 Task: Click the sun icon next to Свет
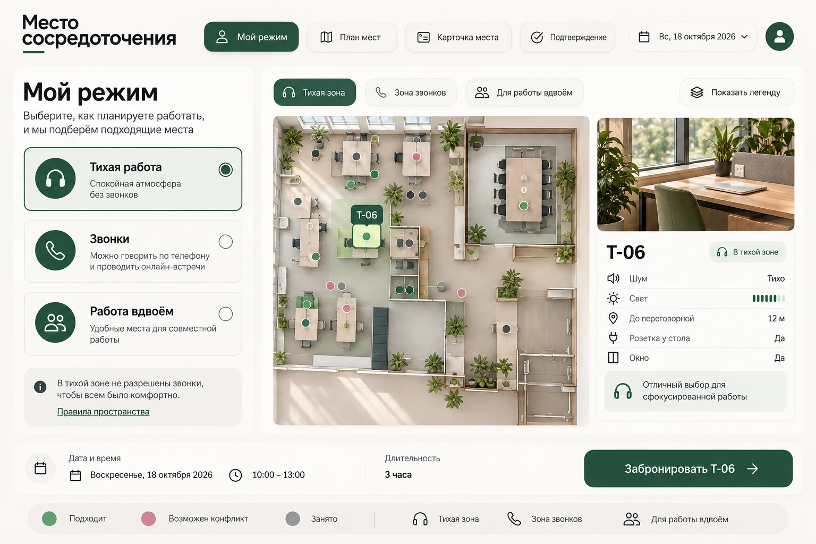click(613, 299)
